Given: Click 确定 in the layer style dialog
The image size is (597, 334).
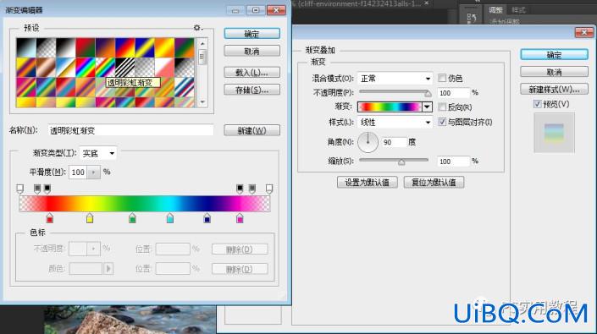Looking at the screenshot, I should tap(554, 55).
